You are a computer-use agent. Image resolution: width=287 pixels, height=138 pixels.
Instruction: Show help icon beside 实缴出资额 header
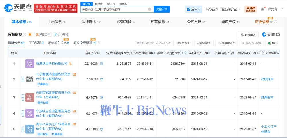coord(185,53)
